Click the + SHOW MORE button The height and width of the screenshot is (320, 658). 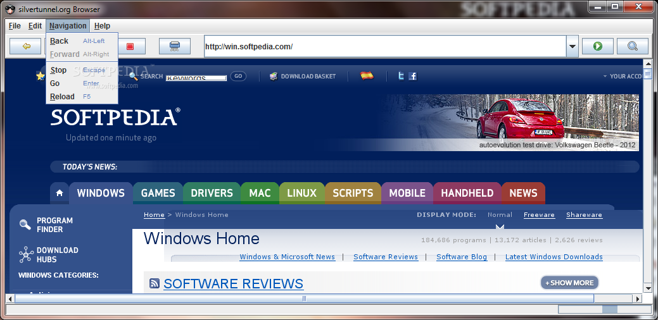(x=569, y=283)
